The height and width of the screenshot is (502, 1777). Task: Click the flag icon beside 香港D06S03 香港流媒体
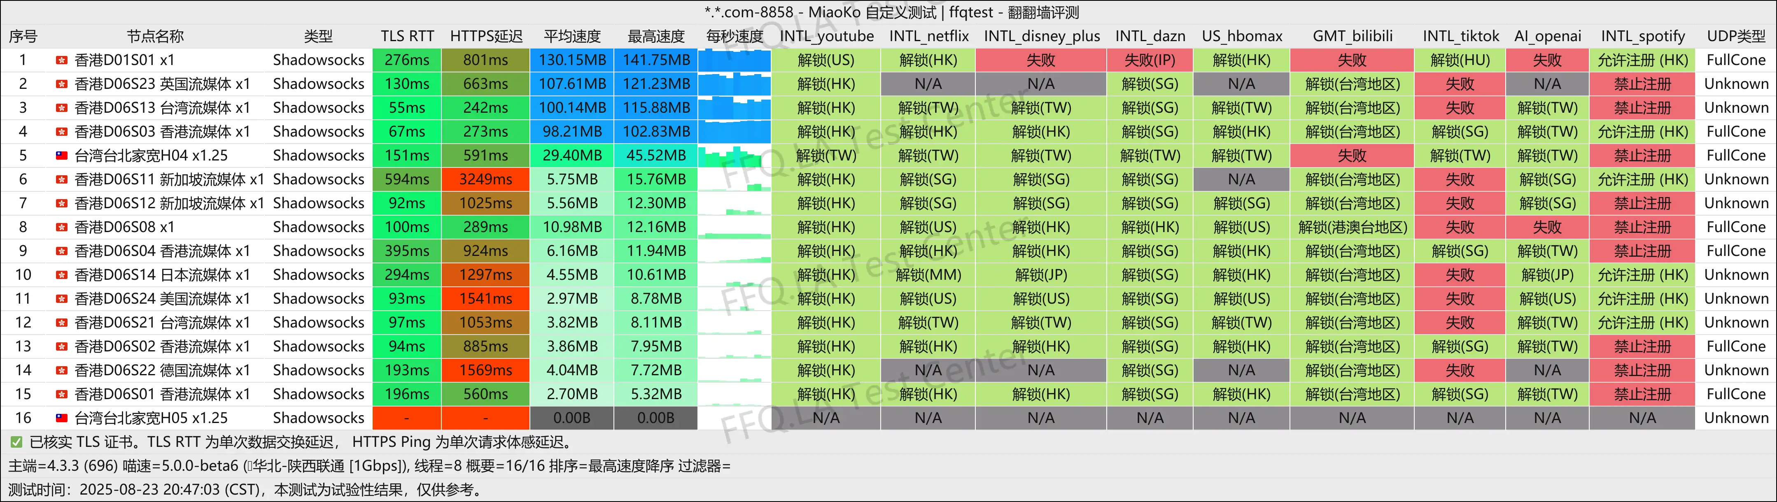[x=61, y=132]
